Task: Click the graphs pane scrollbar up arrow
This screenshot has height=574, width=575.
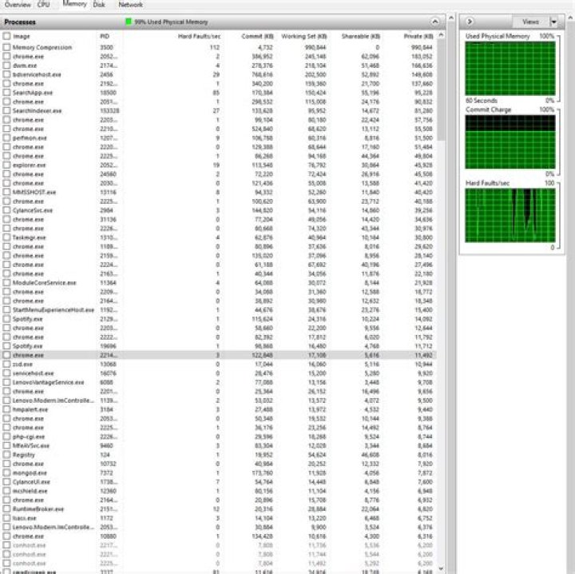Action: click(570, 18)
